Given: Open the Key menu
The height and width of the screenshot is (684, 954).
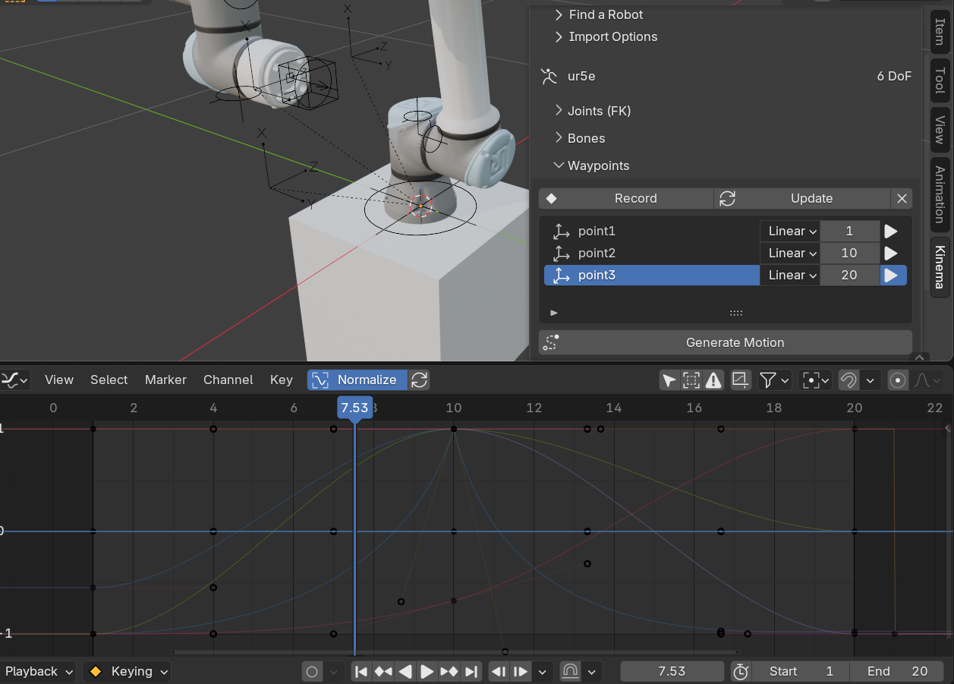Looking at the screenshot, I should point(282,380).
